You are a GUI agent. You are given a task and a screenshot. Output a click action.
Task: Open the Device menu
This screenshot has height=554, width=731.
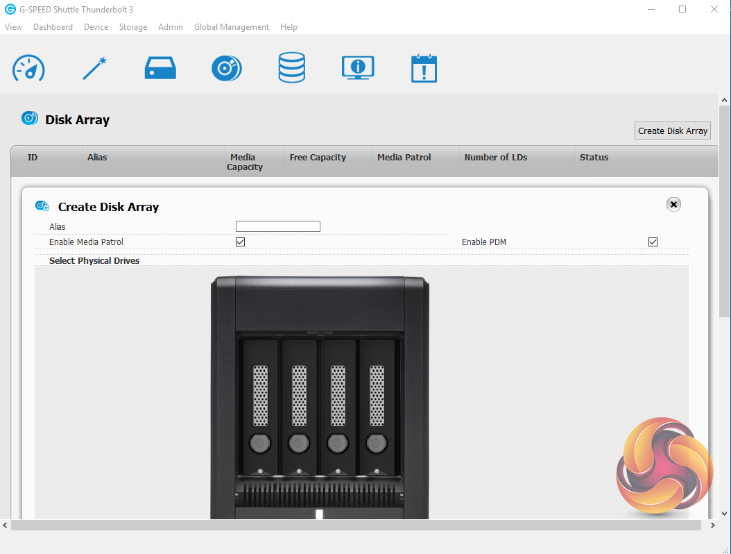tap(96, 27)
